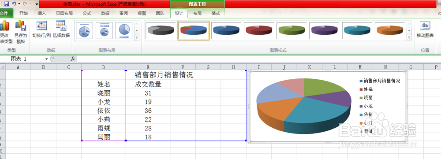Switch to the 数据 ribbon tab
The height and width of the screenshot is (159, 441).
105,13
